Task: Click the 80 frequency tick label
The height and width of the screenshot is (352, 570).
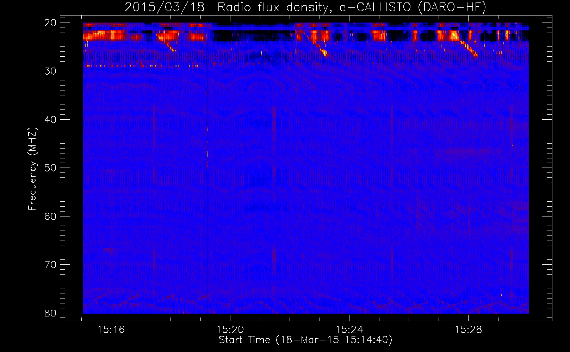Action: [x=50, y=313]
